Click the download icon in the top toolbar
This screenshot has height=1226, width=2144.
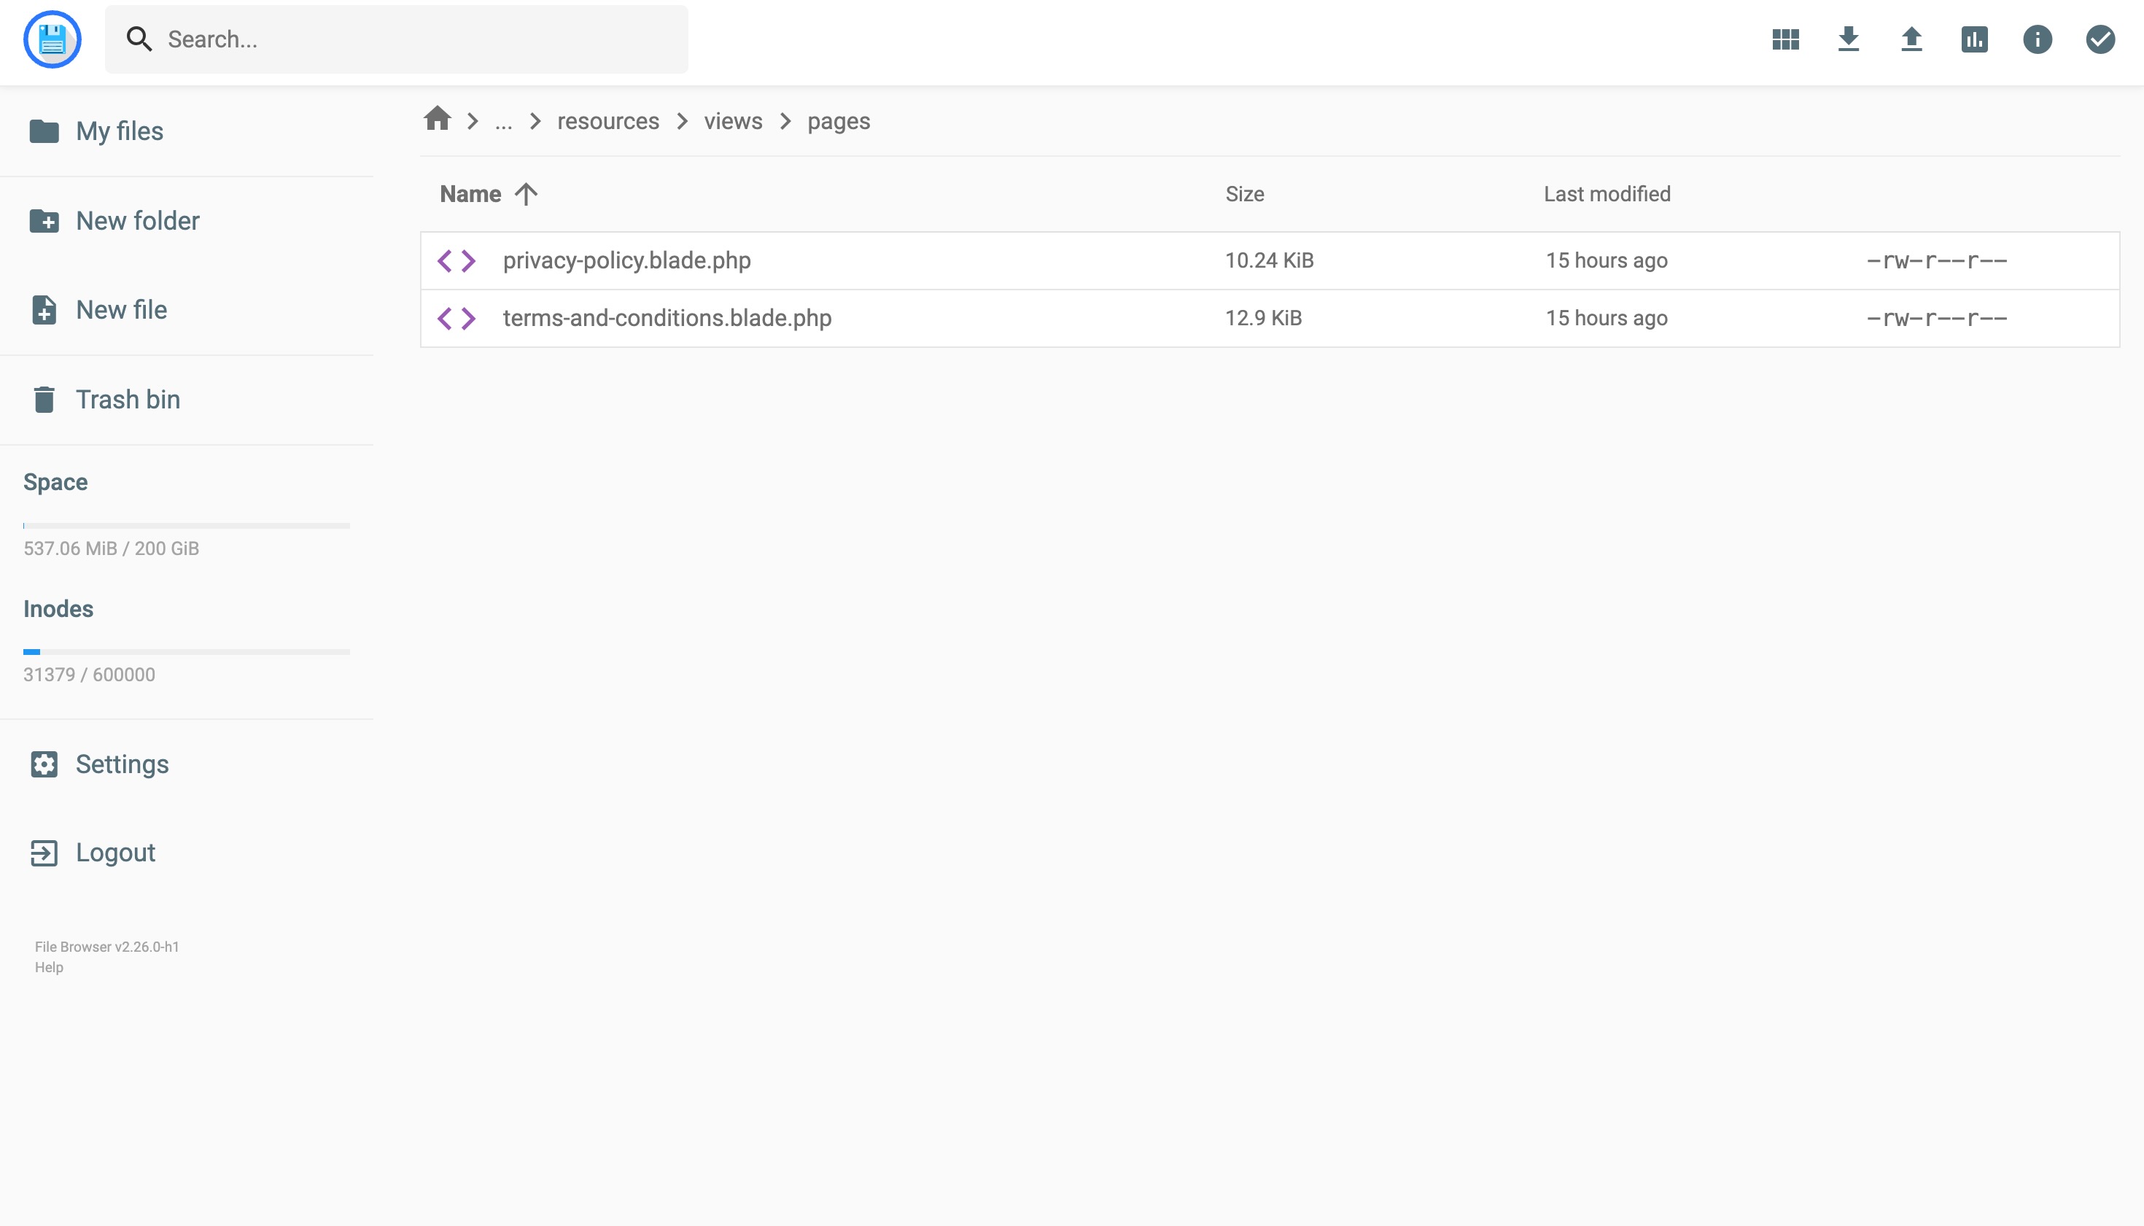click(x=1849, y=39)
